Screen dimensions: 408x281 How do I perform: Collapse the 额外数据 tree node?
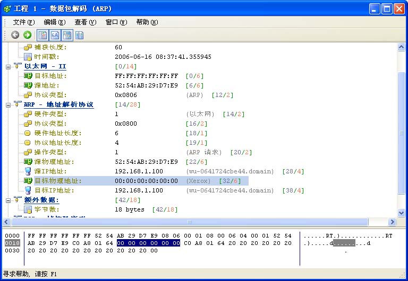(8, 200)
